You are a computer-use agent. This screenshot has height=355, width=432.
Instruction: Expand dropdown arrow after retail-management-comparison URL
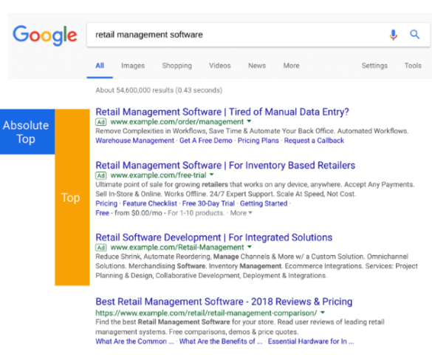tap(323, 313)
